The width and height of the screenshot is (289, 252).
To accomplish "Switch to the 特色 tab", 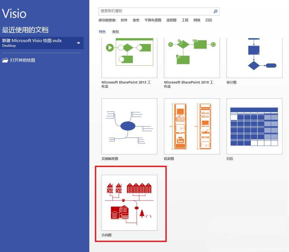I will coord(102,32).
